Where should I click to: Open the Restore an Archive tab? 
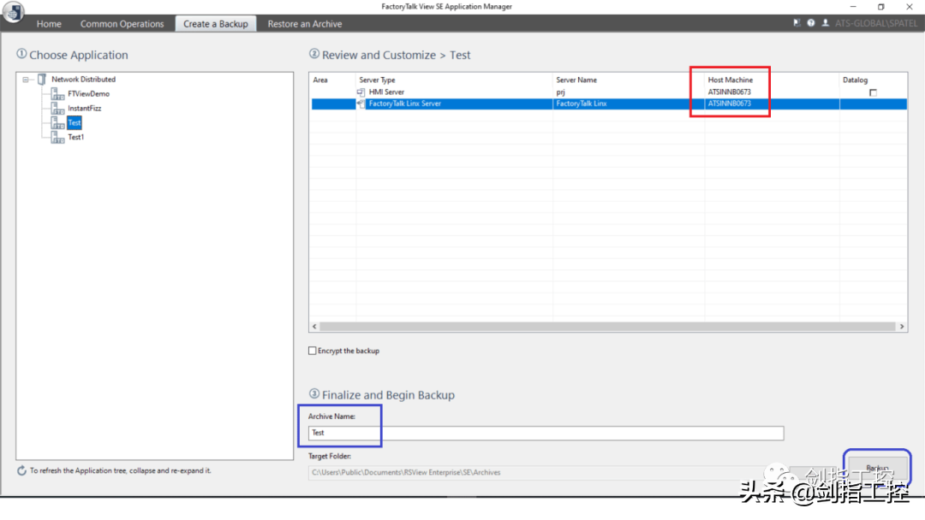[x=304, y=24]
